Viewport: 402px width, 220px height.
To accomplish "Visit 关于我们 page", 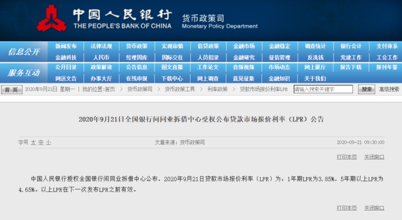I will pyautogui.click(x=315, y=78).
